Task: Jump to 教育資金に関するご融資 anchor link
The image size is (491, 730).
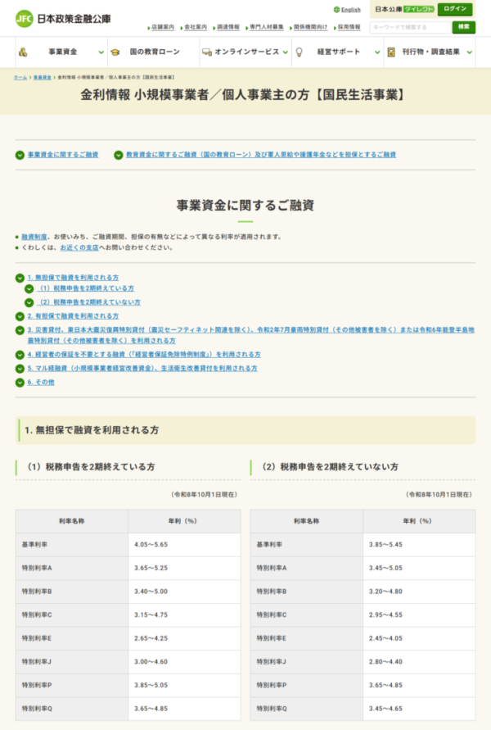Action: (261, 155)
